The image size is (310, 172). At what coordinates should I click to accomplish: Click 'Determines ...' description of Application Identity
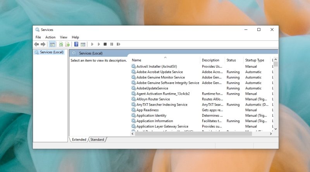(212, 115)
